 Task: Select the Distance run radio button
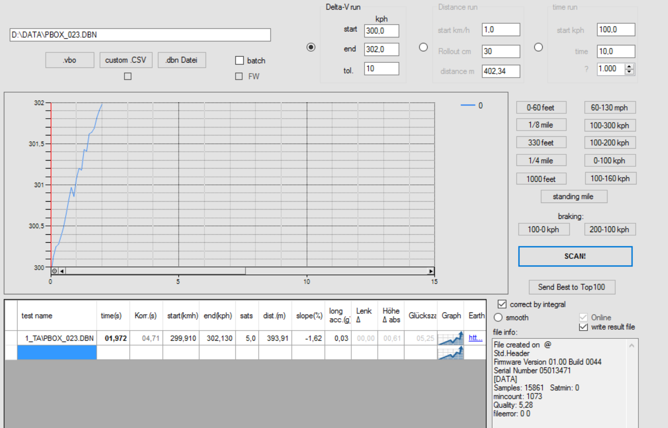[x=423, y=47]
